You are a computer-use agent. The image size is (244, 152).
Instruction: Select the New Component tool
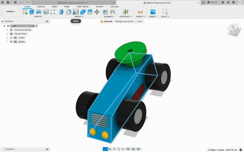[105, 12]
